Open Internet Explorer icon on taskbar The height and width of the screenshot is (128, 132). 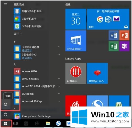coord(37,124)
